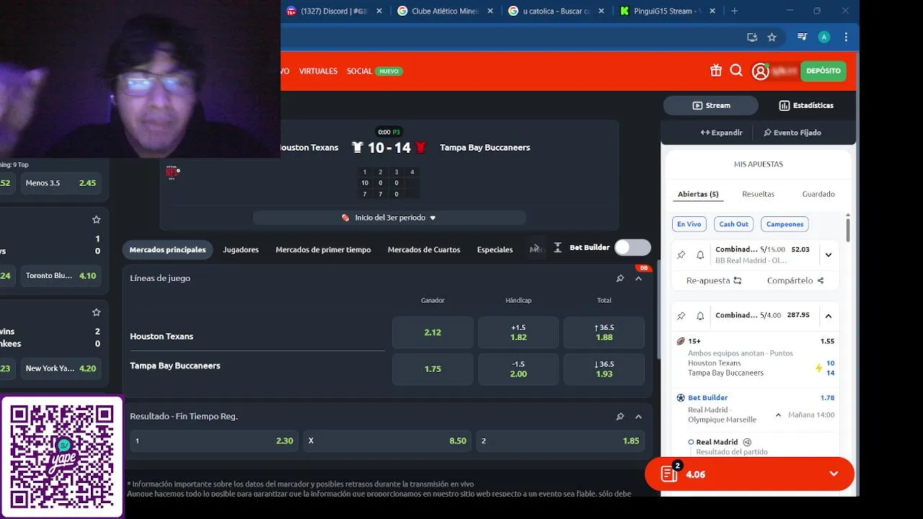This screenshot has height=519, width=923.
Task: Favorite the New York Yankees match star
Action: [x=96, y=313]
